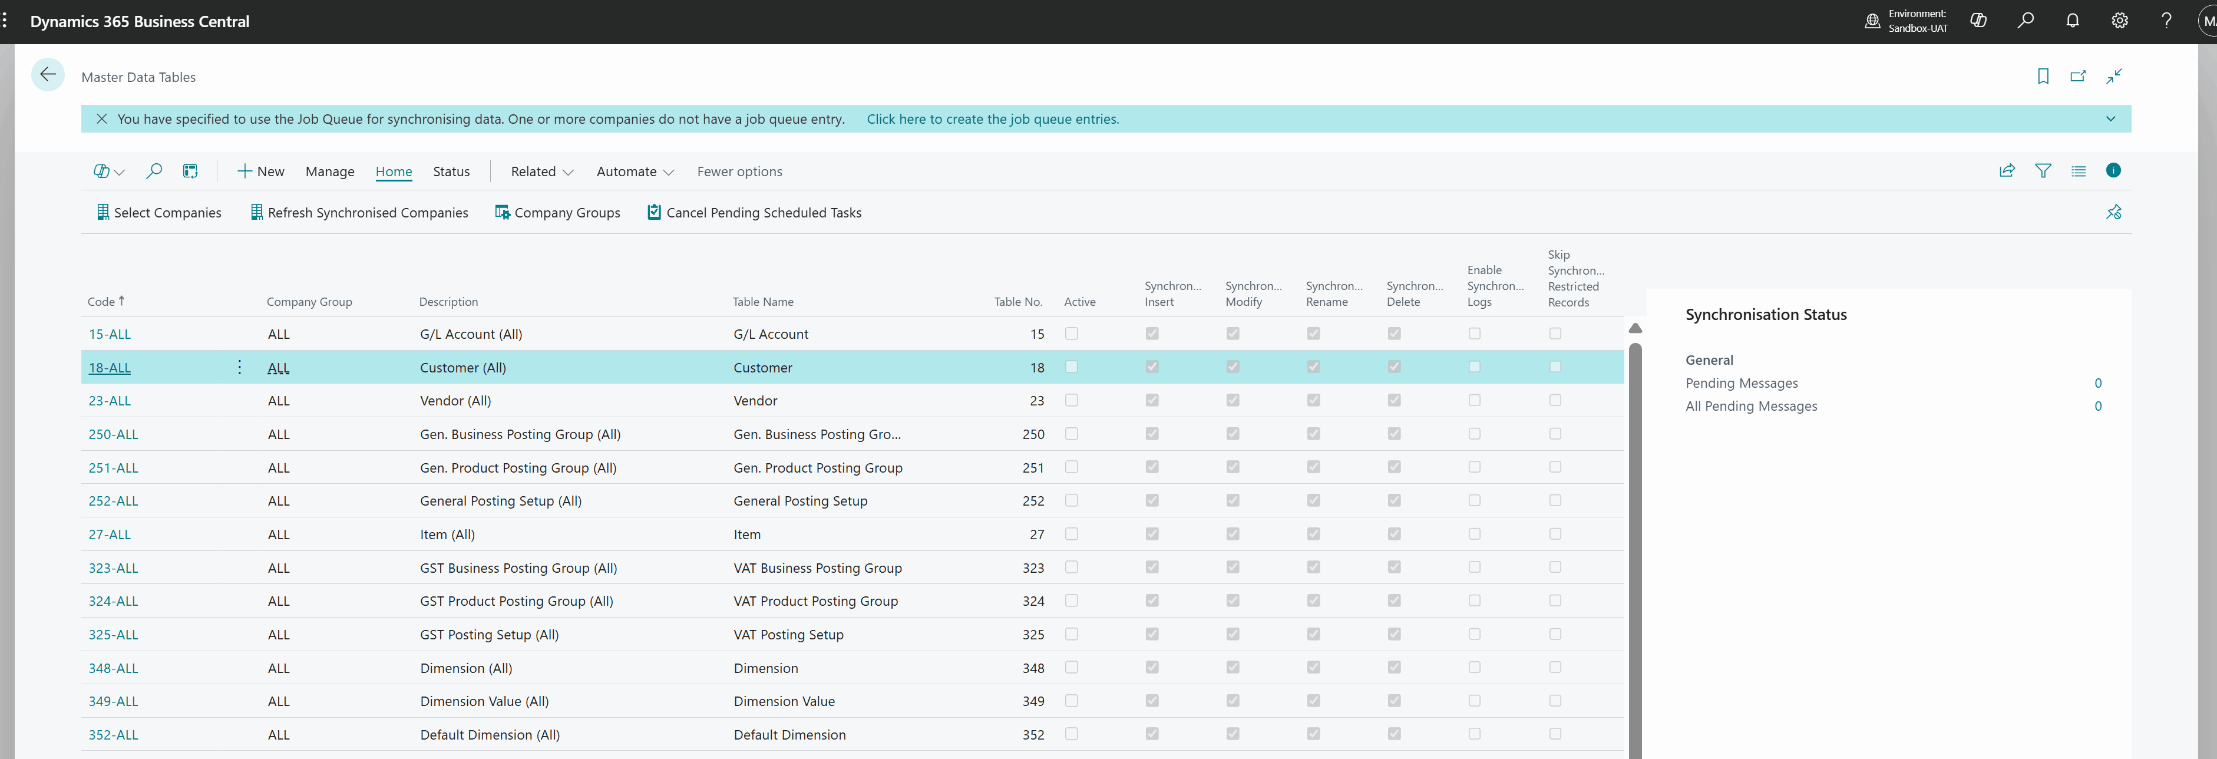Expand the Related menu
2217x759 pixels.
pyautogui.click(x=542, y=171)
